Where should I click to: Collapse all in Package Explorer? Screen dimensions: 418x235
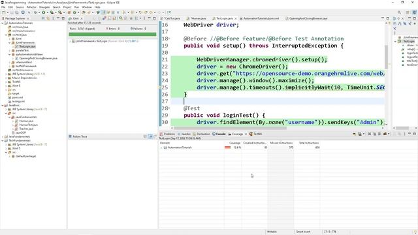tap(43, 18)
